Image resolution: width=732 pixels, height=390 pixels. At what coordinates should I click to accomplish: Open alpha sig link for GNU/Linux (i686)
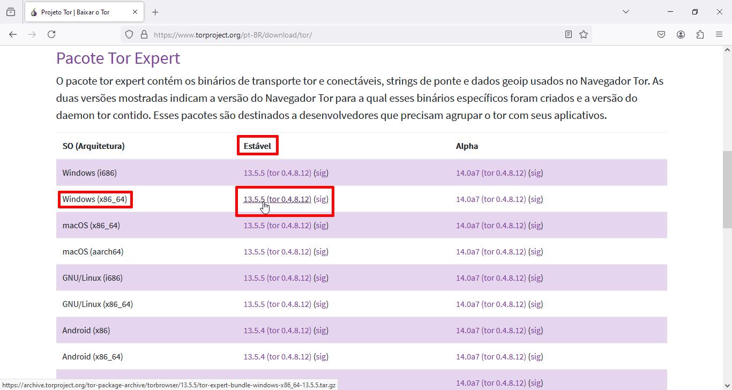536,278
